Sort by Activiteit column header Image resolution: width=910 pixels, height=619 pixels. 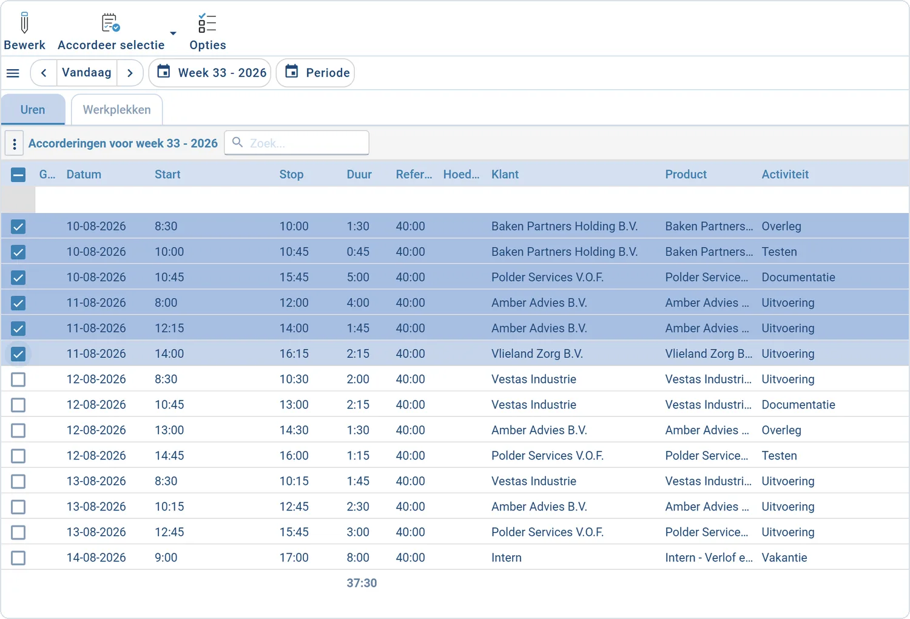pos(785,175)
